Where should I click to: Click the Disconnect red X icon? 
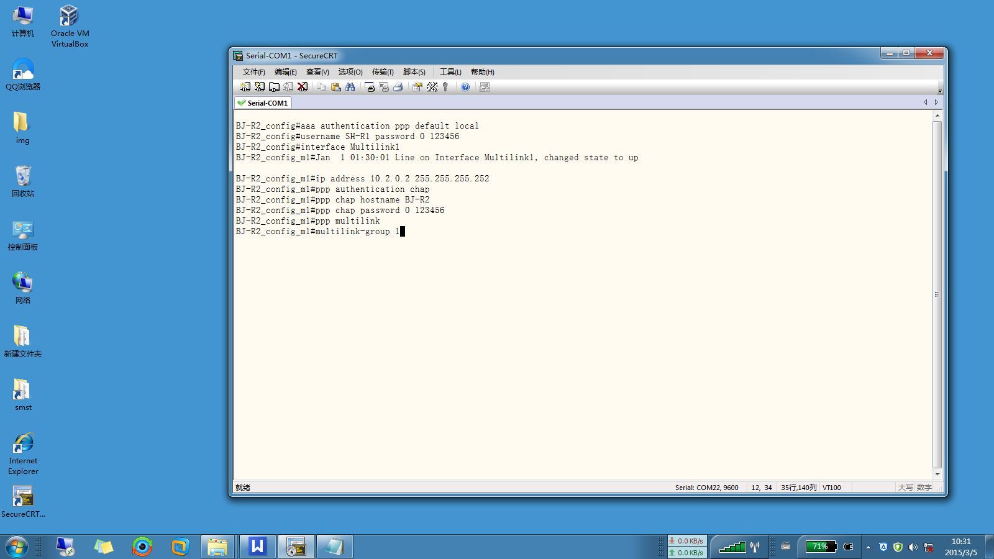click(x=303, y=87)
